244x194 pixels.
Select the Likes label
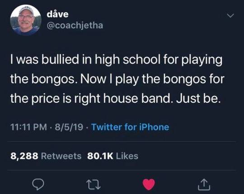point(127,156)
